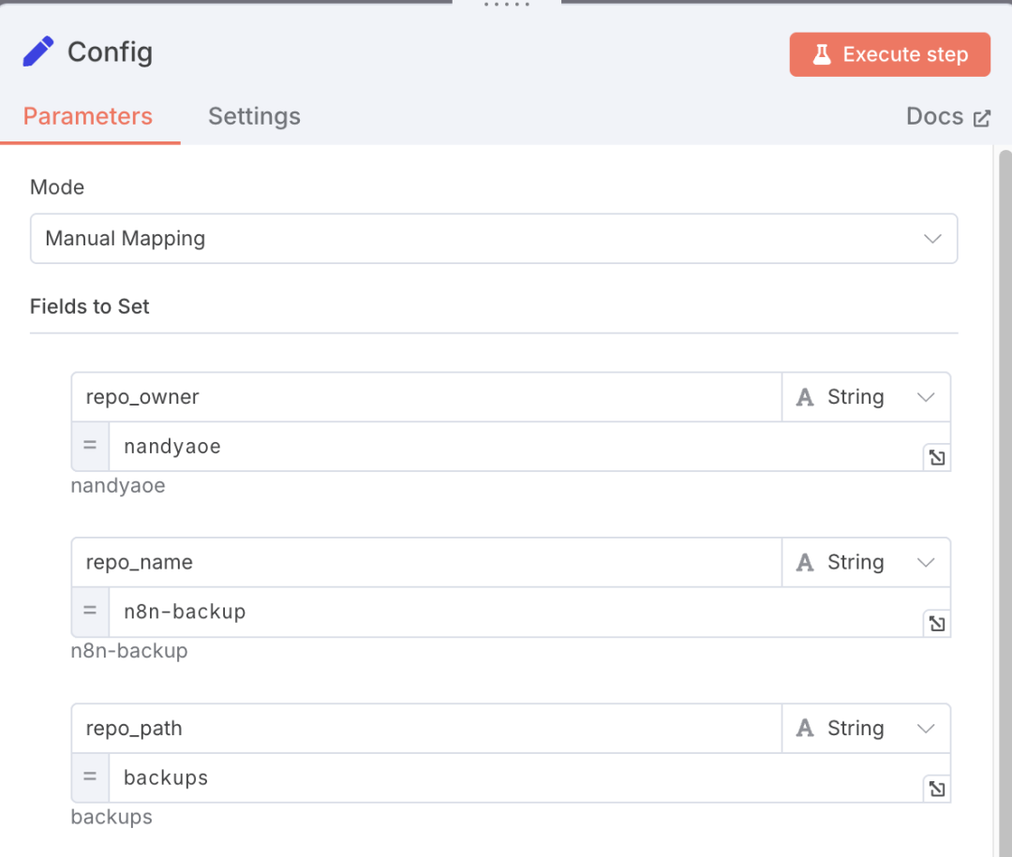
Task: Open the Mode dropdown showing Manual Mapping
Action: [x=493, y=238]
